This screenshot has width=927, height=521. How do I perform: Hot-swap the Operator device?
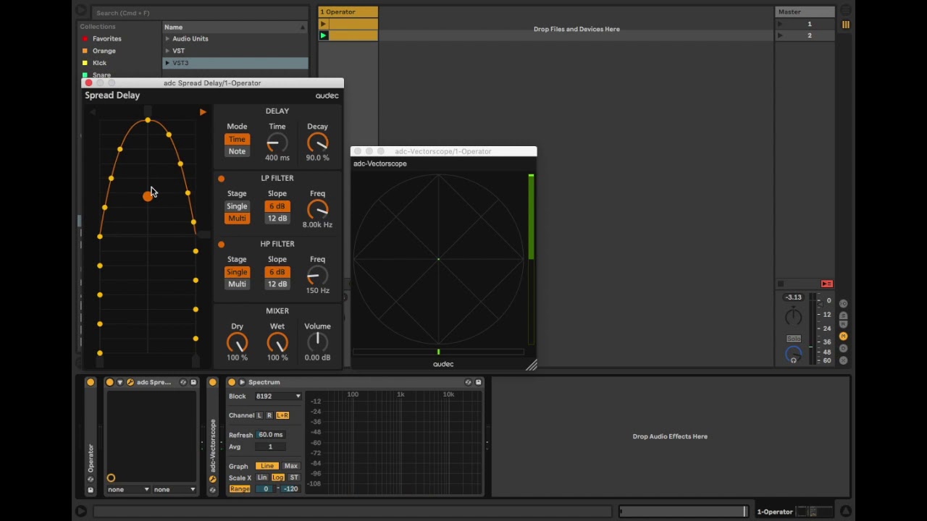[x=91, y=479]
